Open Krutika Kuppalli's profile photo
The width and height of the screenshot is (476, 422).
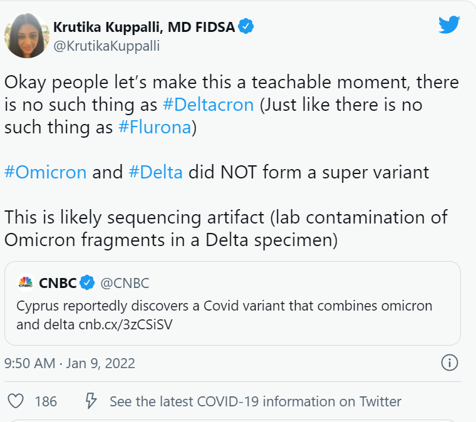[27, 36]
